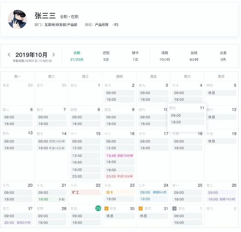Click the gray 班 badge on November 1
The width and height of the screenshot is (241, 232).
(174, 208)
